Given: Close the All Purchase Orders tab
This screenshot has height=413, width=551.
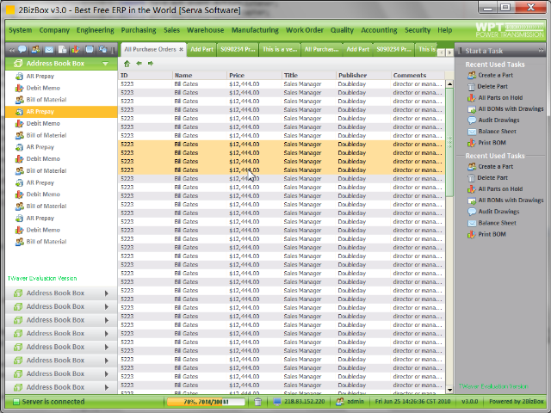Looking at the screenshot, I should coord(182,50).
